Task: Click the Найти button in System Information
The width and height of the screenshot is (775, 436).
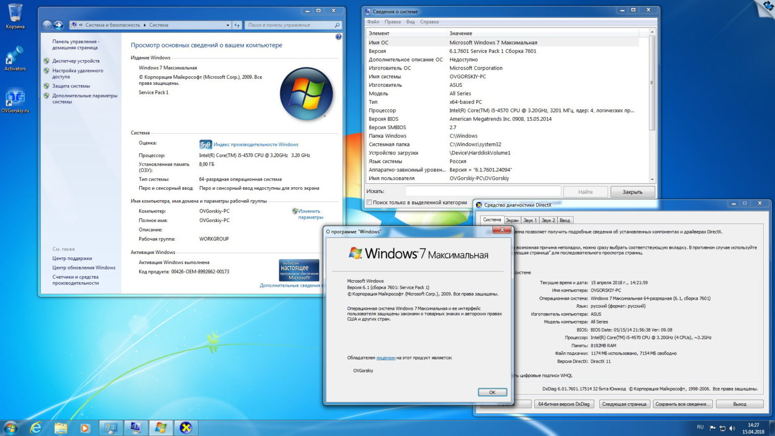Action: click(x=585, y=192)
